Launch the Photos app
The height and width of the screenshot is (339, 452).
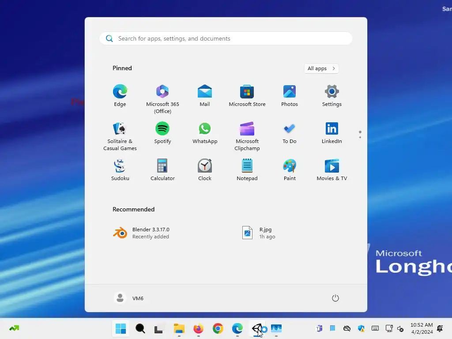point(290,96)
